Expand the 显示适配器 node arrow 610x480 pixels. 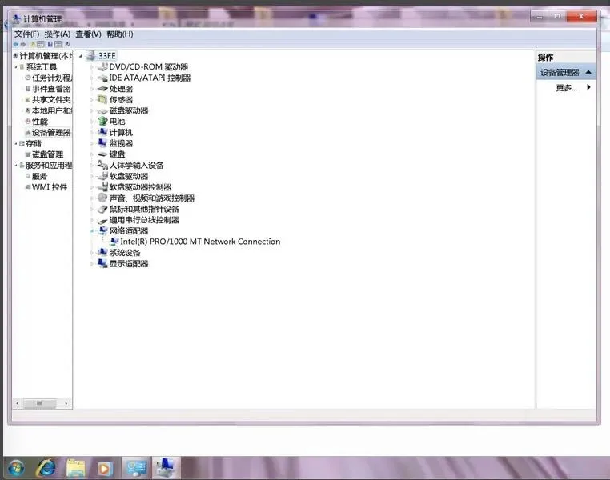click(x=92, y=264)
